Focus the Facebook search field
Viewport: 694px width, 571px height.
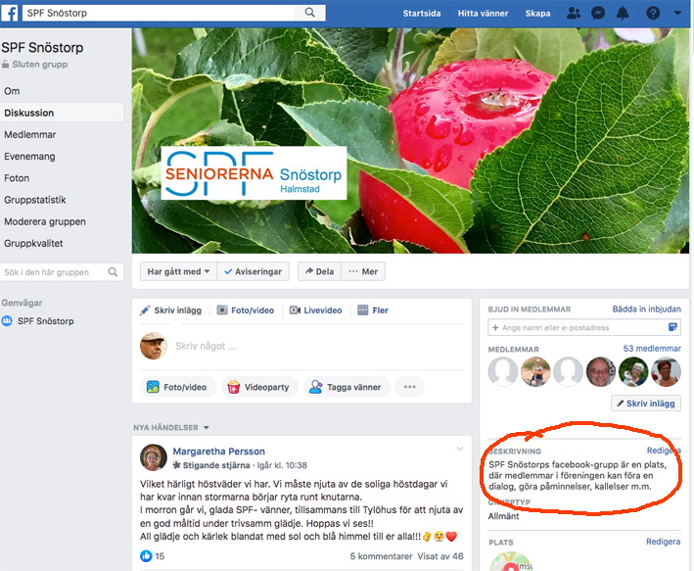pos(160,13)
